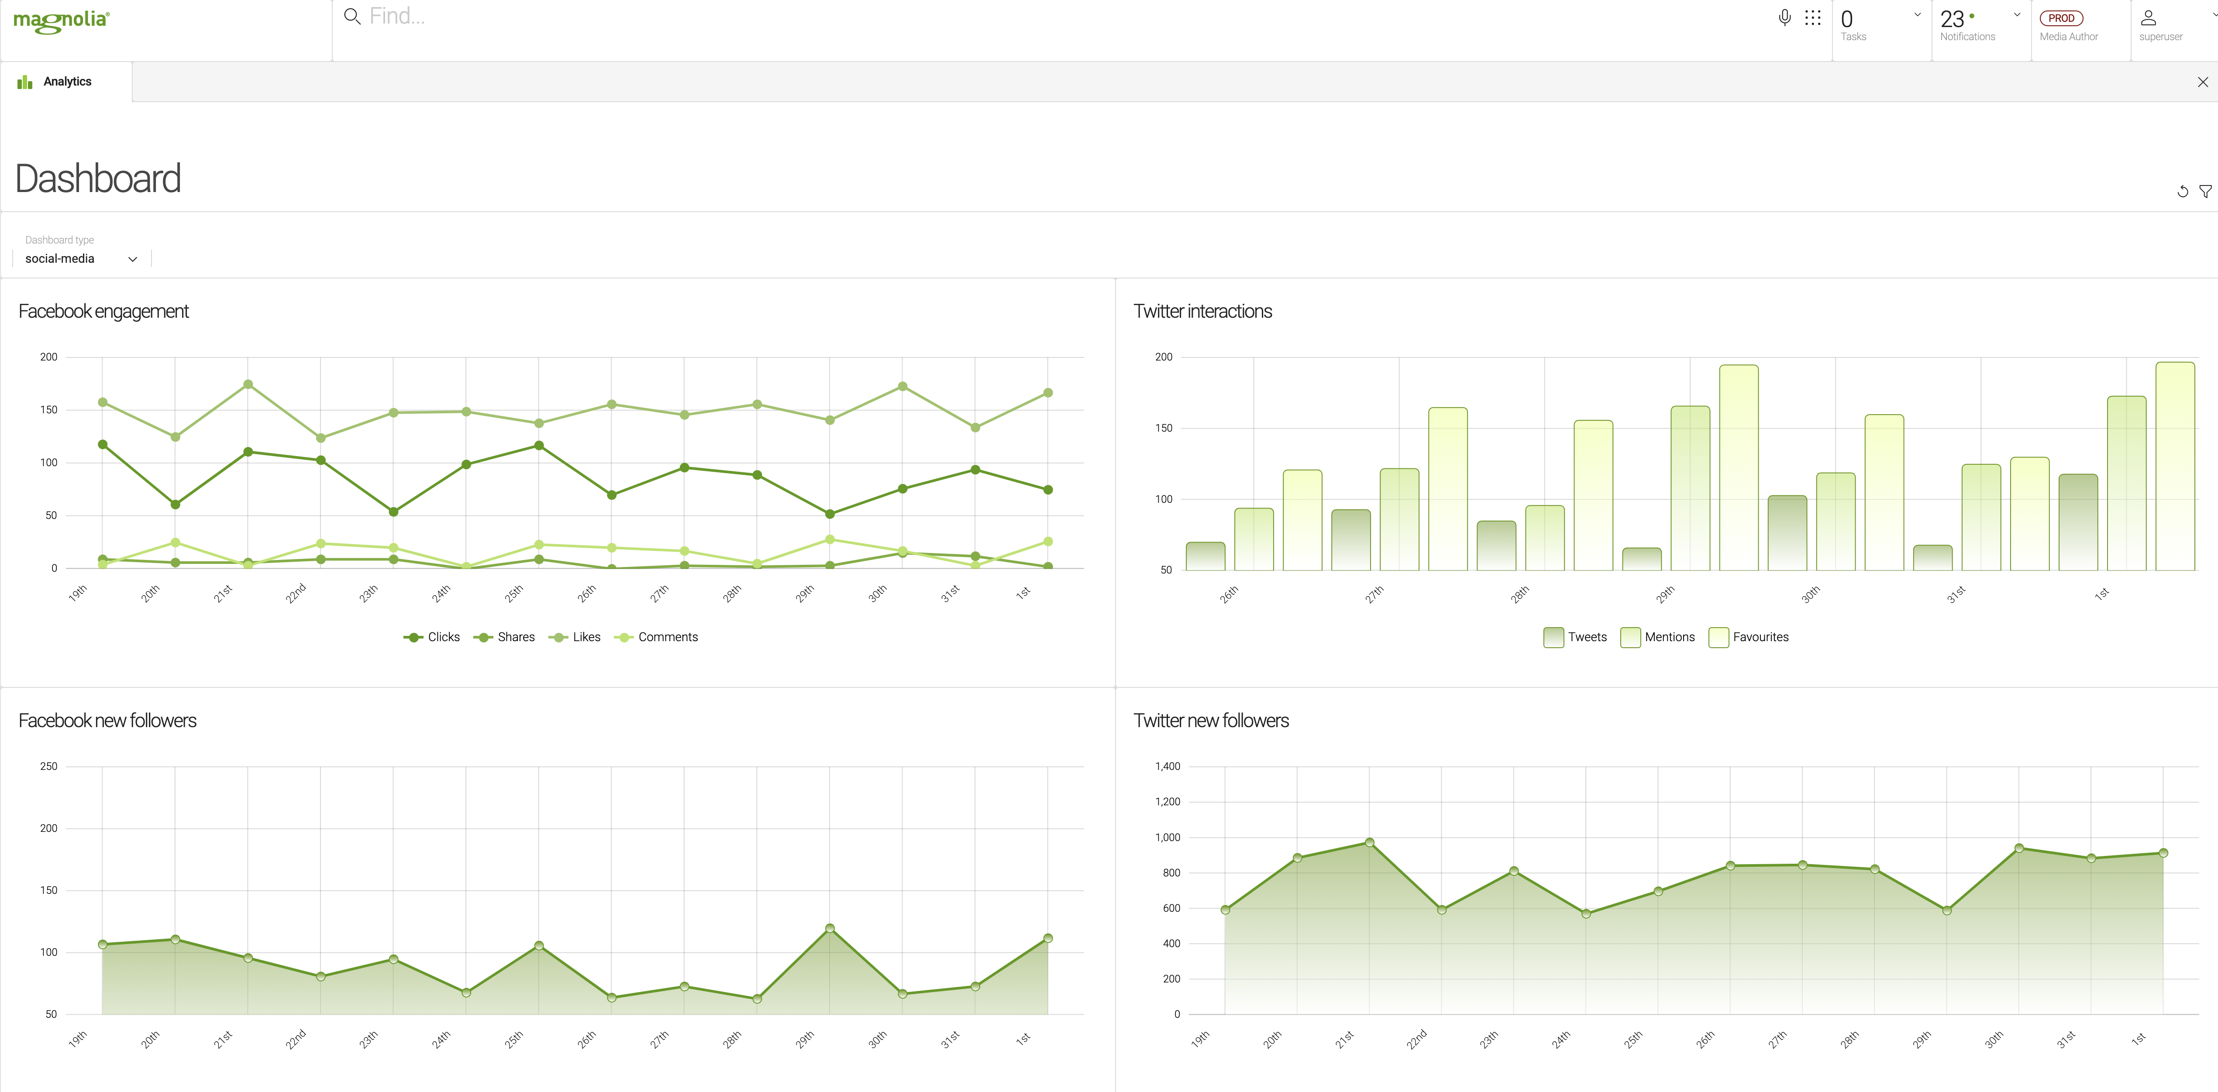Open the Magnolia app launcher grid
Image resolution: width=2218 pixels, height=1092 pixels.
click(x=1812, y=16)
